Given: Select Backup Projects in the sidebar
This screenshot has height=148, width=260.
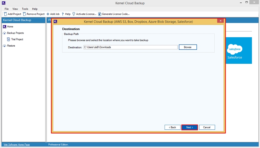Looking at the screenshot, I should click(x=15, y=33).
